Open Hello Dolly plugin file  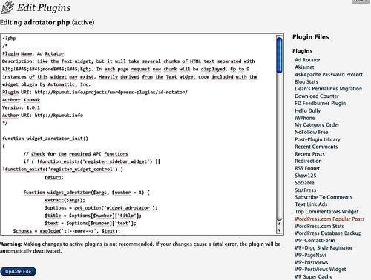coord(308,110)
